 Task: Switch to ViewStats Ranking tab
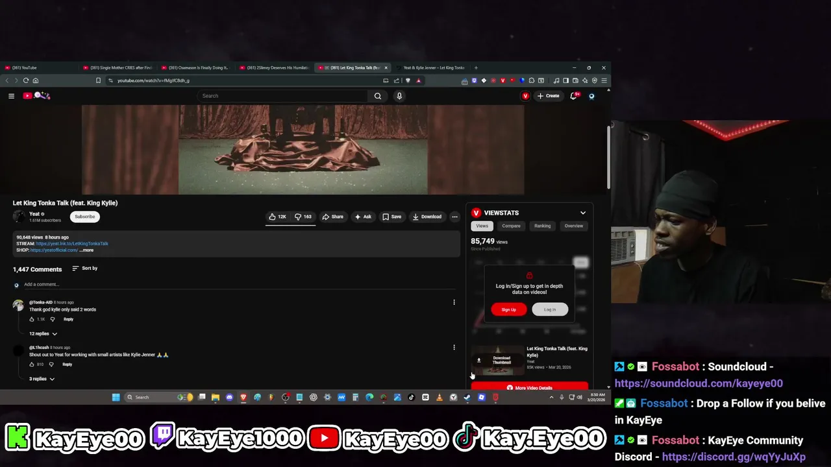click(542, 226)
